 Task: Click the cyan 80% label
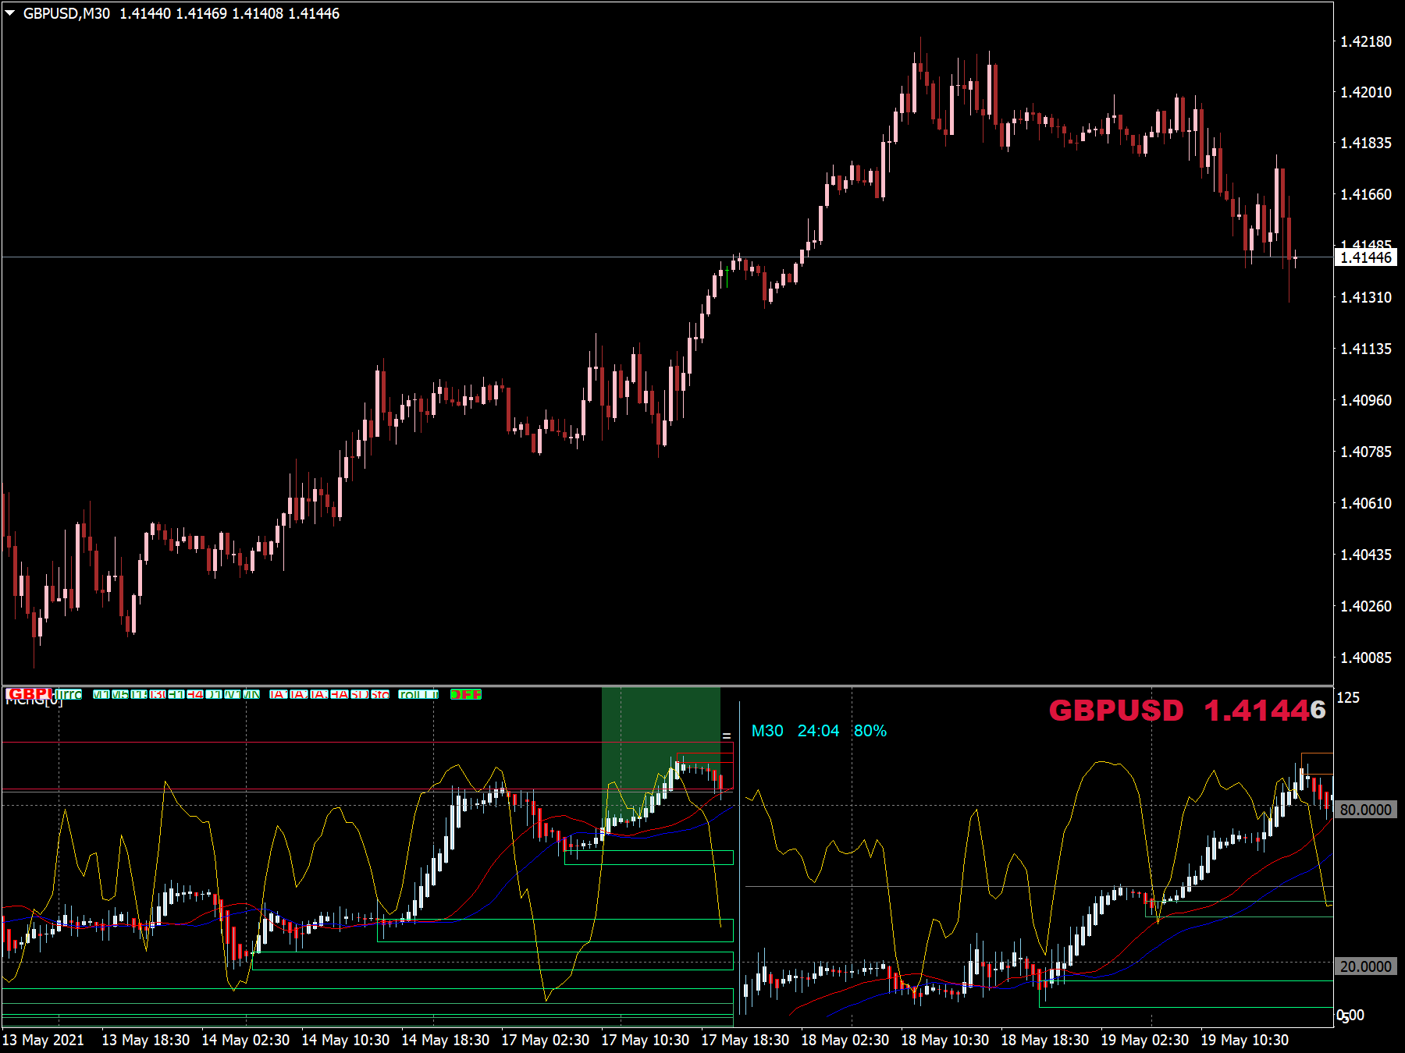pyautogui.click(x=870, y=731)
